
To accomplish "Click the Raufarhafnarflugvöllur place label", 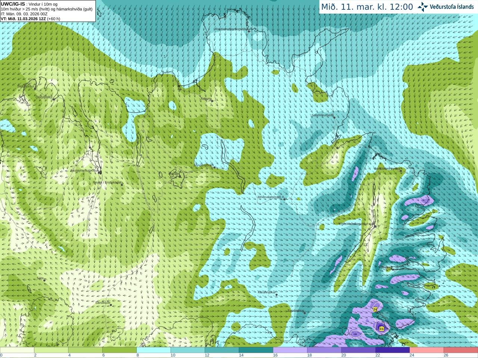I will click(231, 29).
